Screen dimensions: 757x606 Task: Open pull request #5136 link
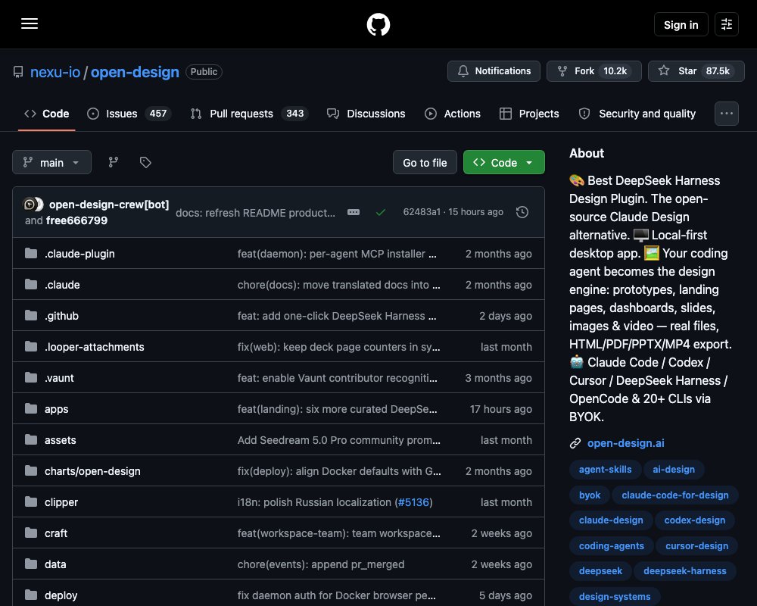(413, 502)
